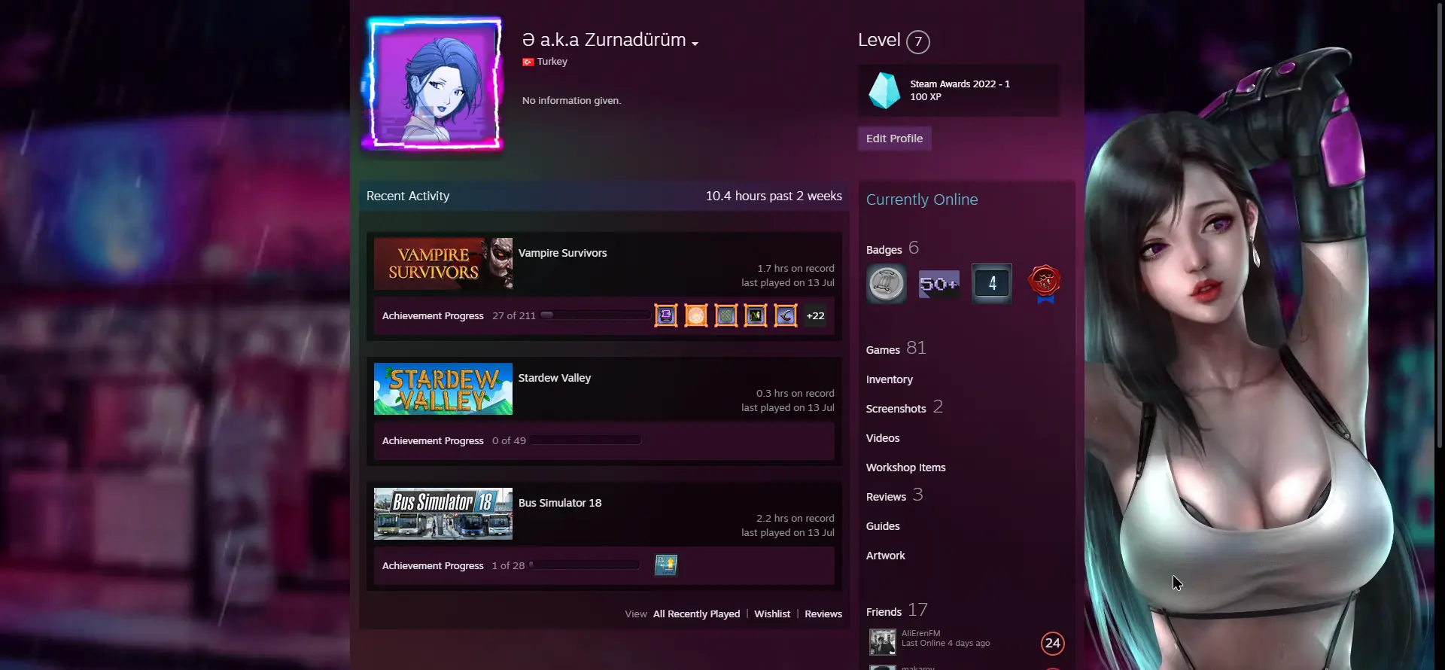Click the "10.4 hours past 2 weeks" text
The image size is (1445, 670).
coord(774,196)
